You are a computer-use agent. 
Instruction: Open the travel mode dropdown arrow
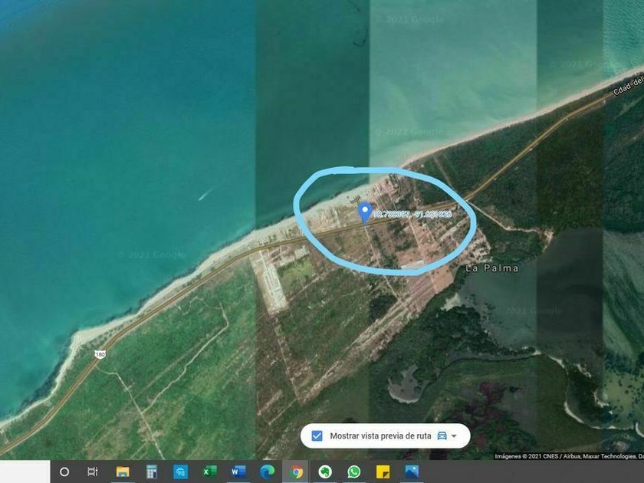[x=454, y=435]
